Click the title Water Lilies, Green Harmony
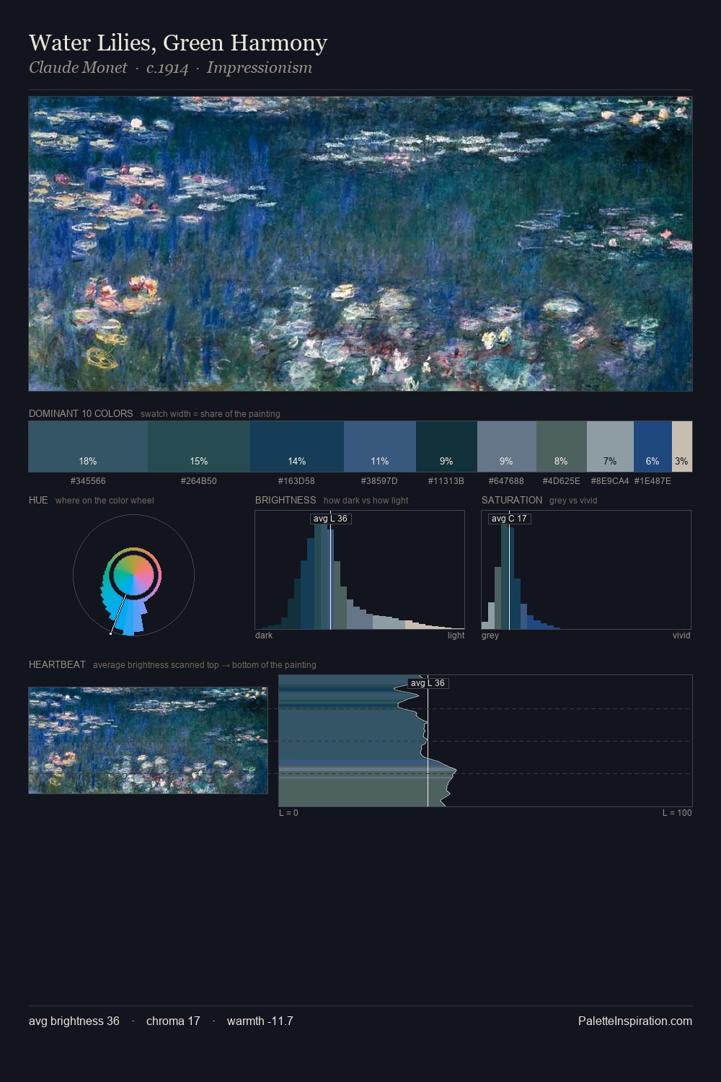This screenshot has width=721, height=1082. [x=178, y=43]
